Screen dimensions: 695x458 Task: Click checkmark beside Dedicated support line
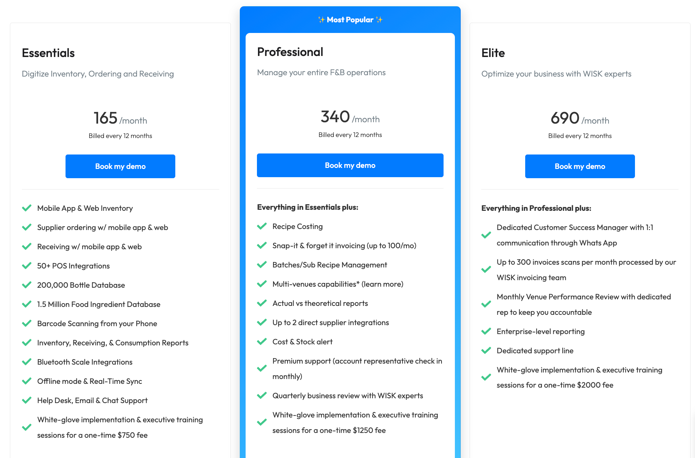486,351
